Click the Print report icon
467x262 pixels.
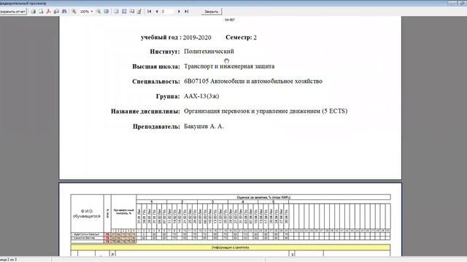34,12
